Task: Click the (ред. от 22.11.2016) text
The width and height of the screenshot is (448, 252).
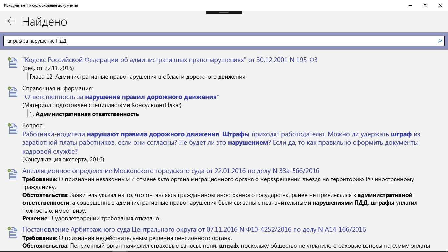Action: [x=48, y=68]
